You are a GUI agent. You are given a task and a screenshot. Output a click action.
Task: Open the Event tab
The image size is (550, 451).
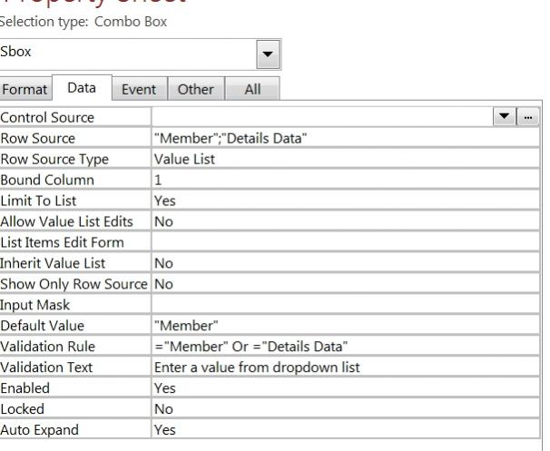point(141,90)
